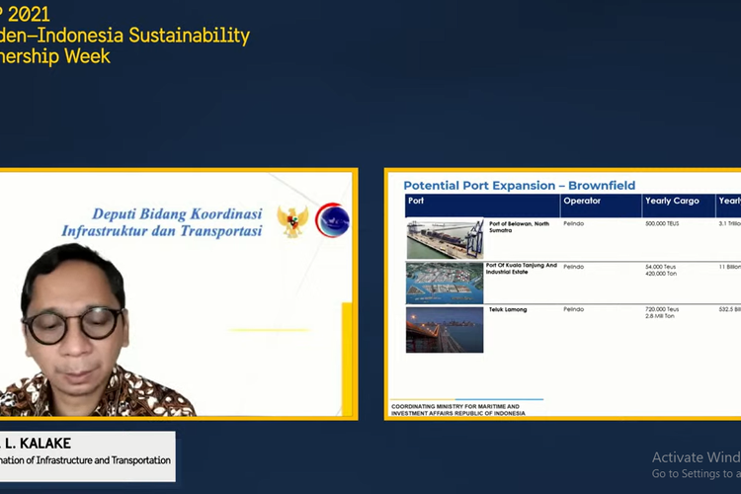
Task: Click the Garuda Pancasila emblem icon
Action: pyautogui.click(x=292, y=220)
